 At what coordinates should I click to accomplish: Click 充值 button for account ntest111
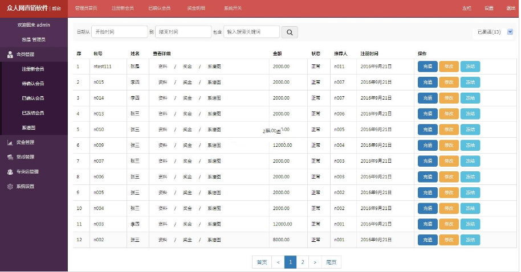[x=428, y=67]
